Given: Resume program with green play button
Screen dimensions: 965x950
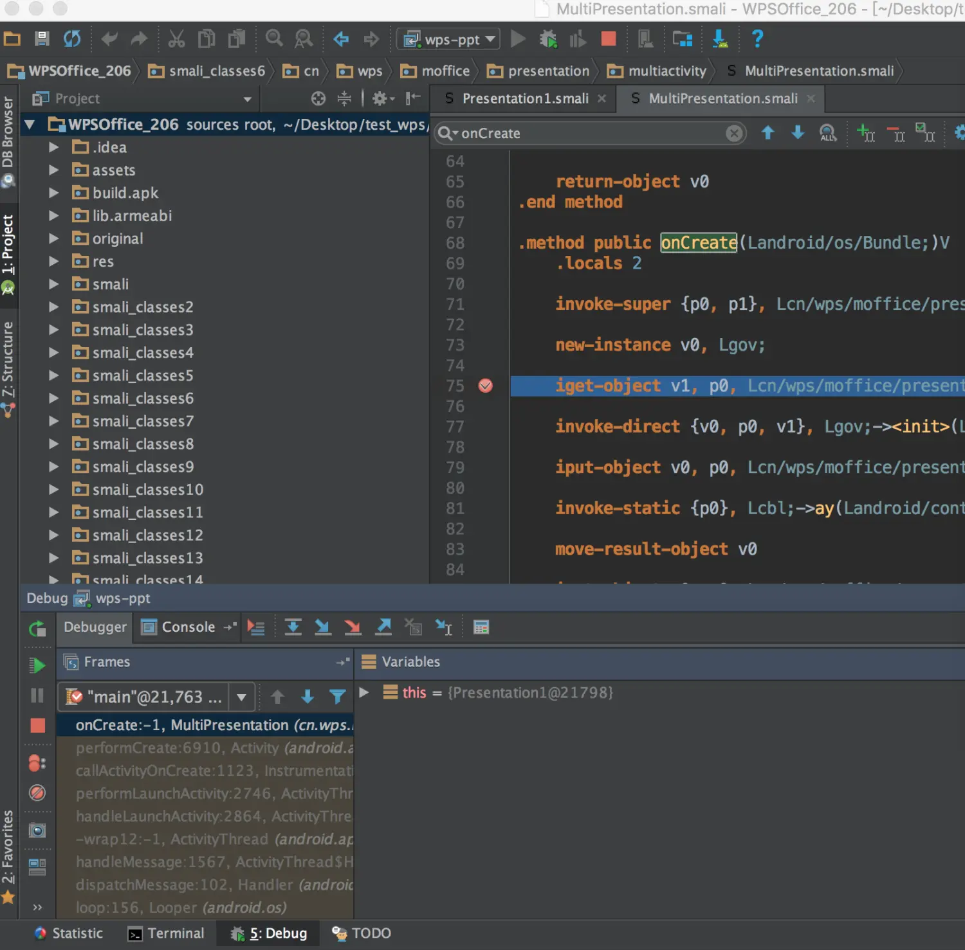Looking at the screenshot, I should (x=37, y=665).
